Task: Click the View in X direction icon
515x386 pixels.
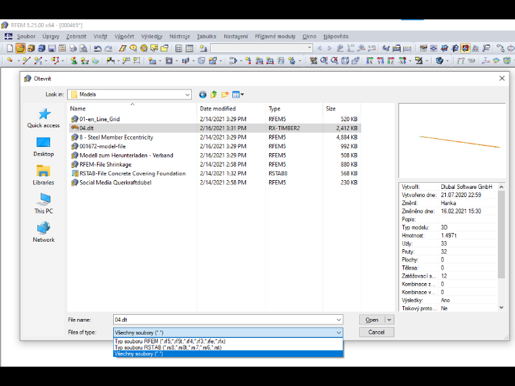Action: [x=370, y=60]
